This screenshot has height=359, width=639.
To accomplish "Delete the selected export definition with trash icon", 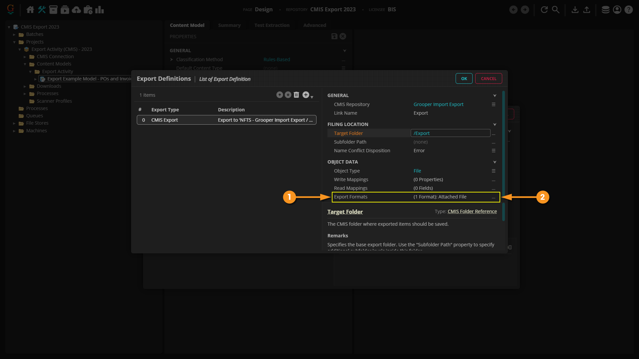I will click(296, 95).
